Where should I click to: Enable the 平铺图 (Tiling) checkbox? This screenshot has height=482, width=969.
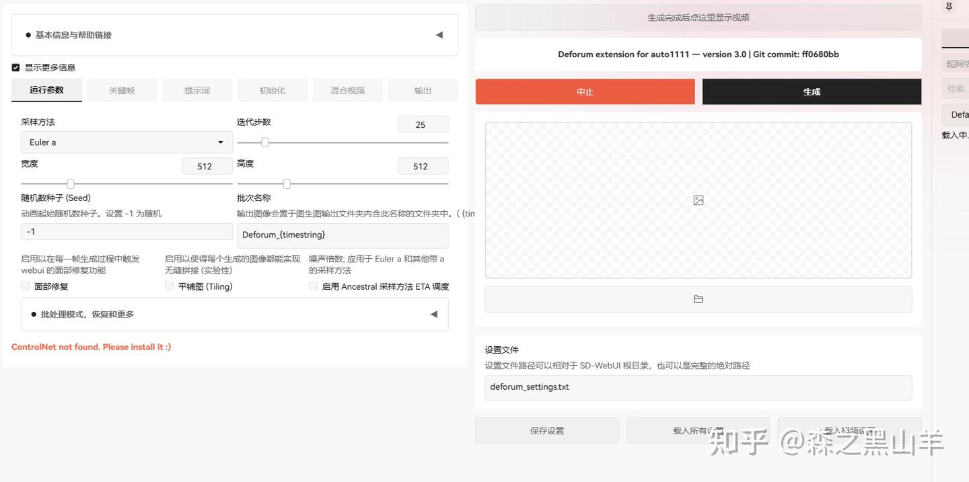pos(170,286)
